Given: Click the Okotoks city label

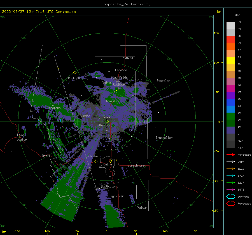Looking at the screenshot, I should [112, 186].
